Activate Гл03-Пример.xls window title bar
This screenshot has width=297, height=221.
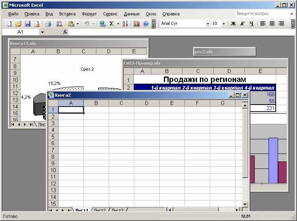(205, 63)
